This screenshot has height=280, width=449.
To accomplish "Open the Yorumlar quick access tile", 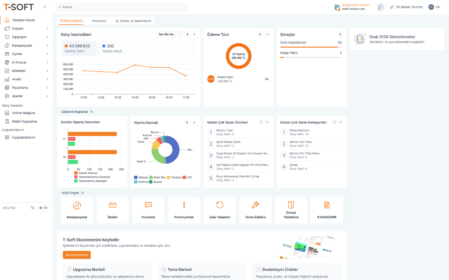I will tap(148, 210).
